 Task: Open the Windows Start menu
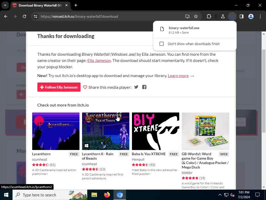6,195
